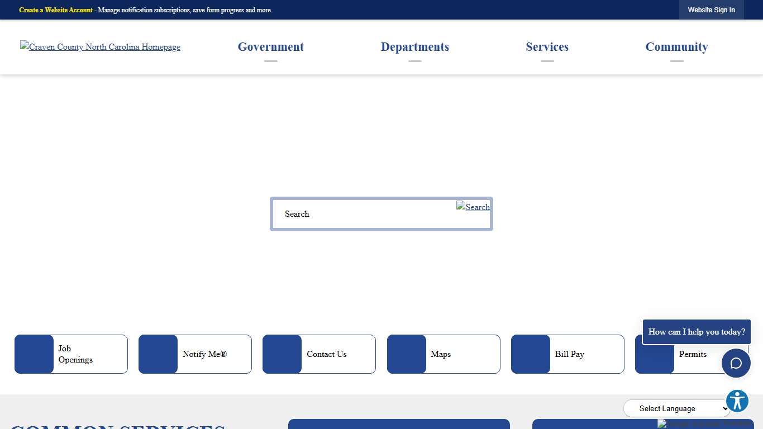This screenshot has width=763, height=429.
Task: Click the Contact Us icon
Action: pyautogui.click(x=282, y=354)
